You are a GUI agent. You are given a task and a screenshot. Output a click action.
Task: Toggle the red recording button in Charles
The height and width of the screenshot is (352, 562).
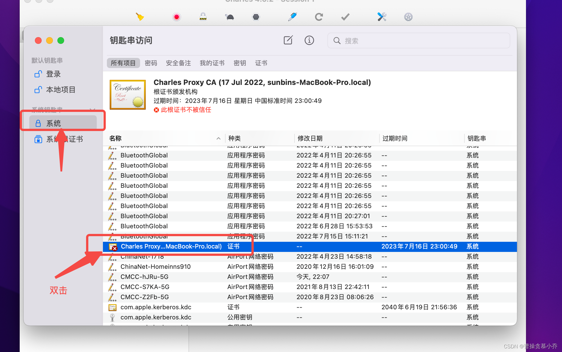click(177, 17)
